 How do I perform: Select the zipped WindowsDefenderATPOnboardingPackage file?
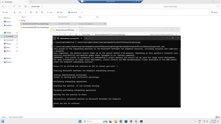coord(63,24)
